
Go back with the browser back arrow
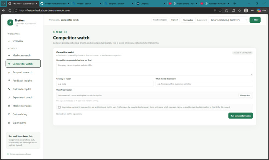tap(4, 10)
